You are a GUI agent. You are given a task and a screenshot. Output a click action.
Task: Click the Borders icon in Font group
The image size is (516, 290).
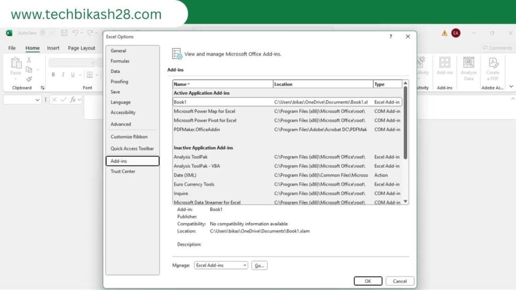click(90, 75)
